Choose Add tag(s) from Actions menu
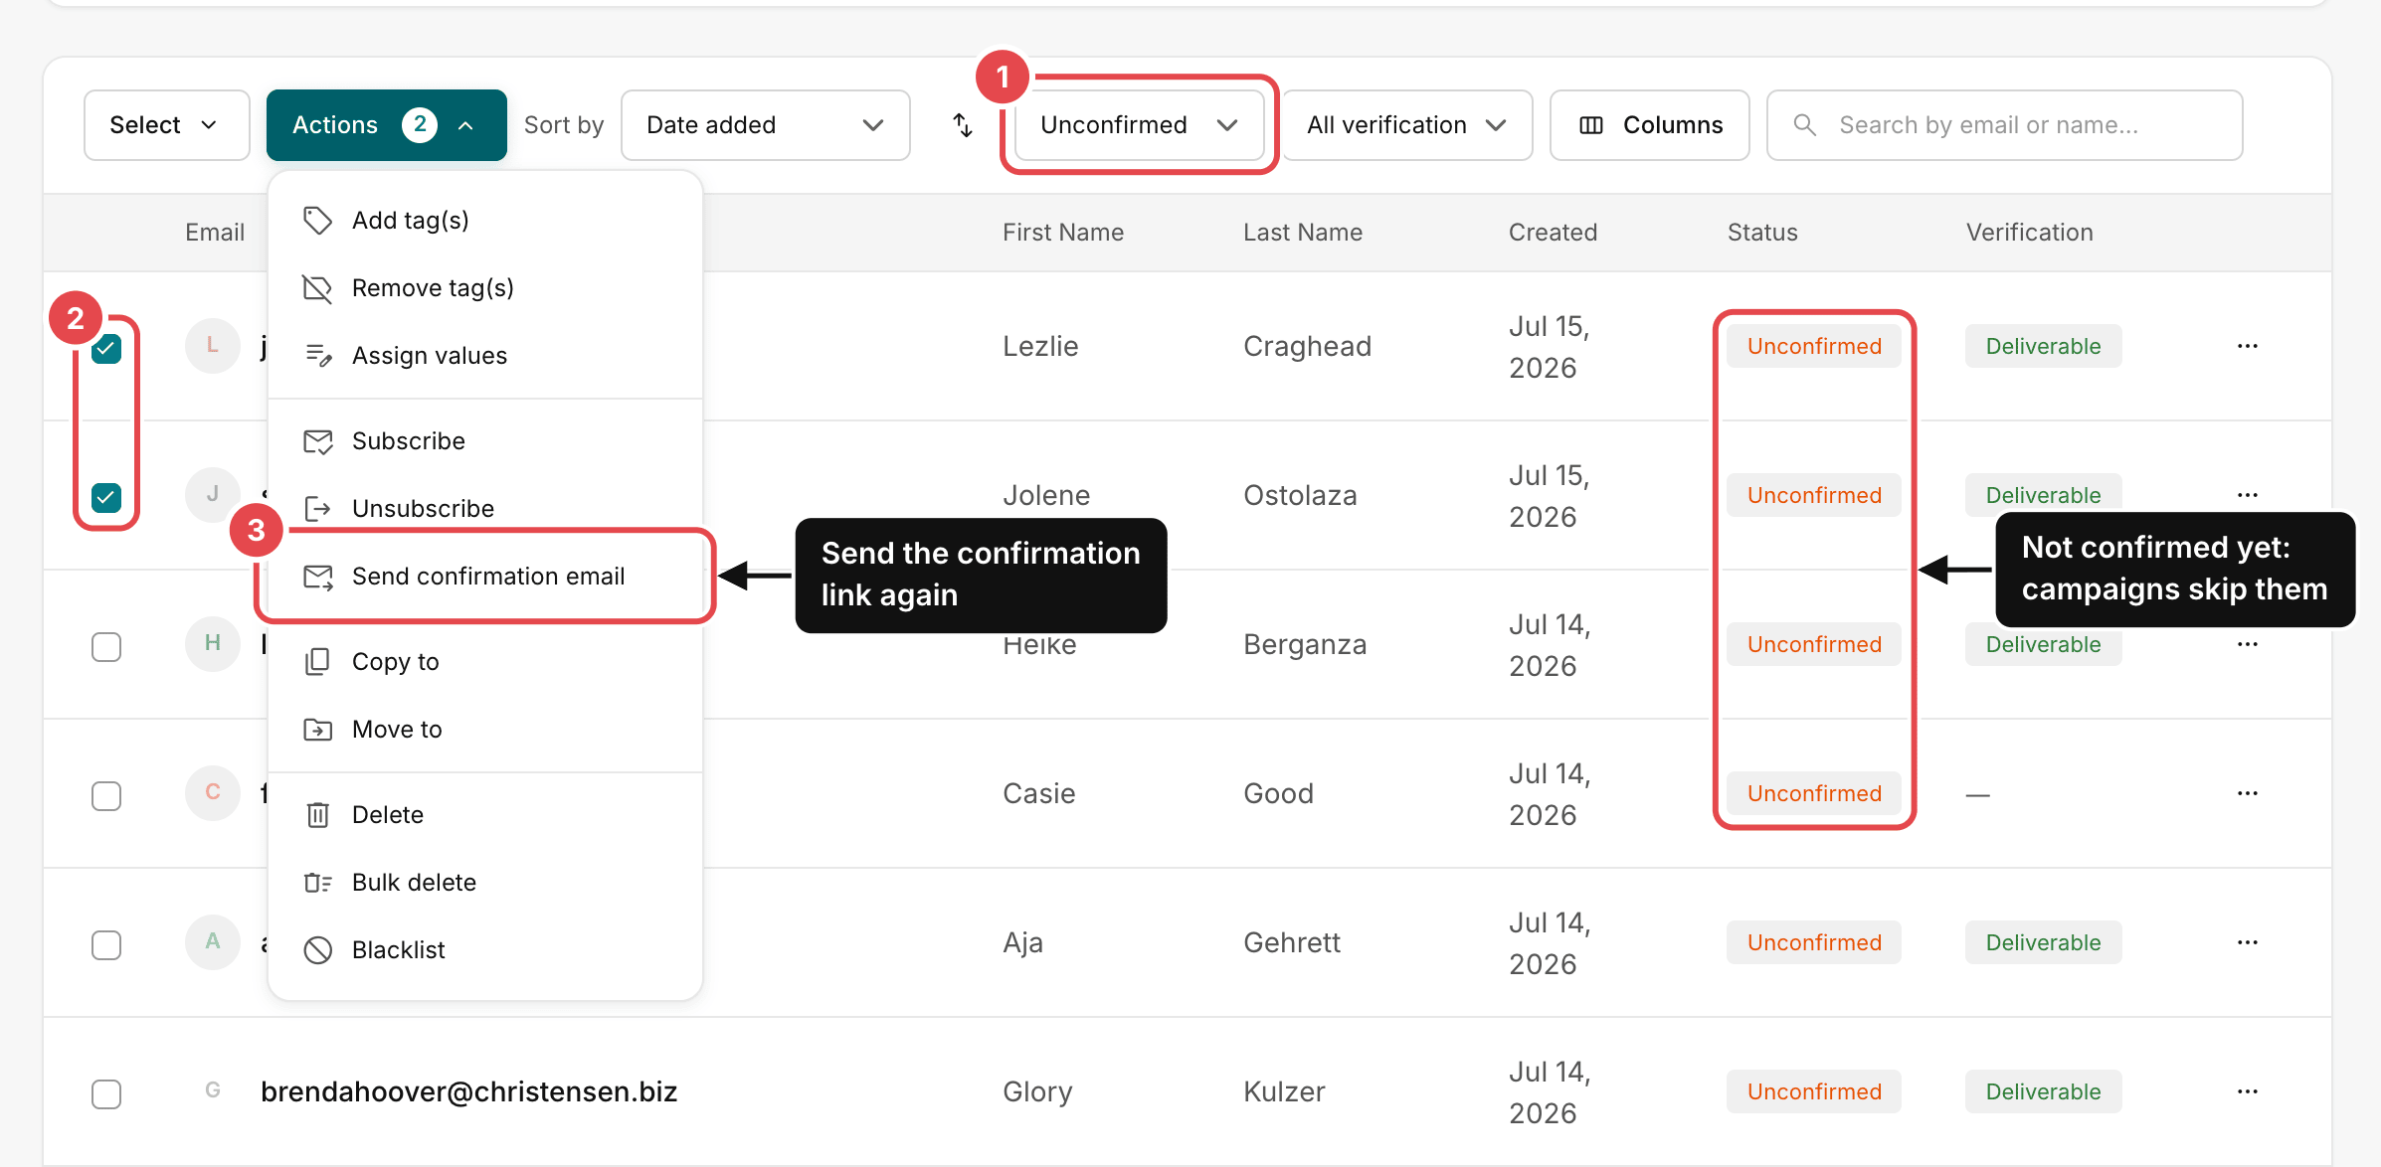Screen dimensions: 2381x1167 485,221
